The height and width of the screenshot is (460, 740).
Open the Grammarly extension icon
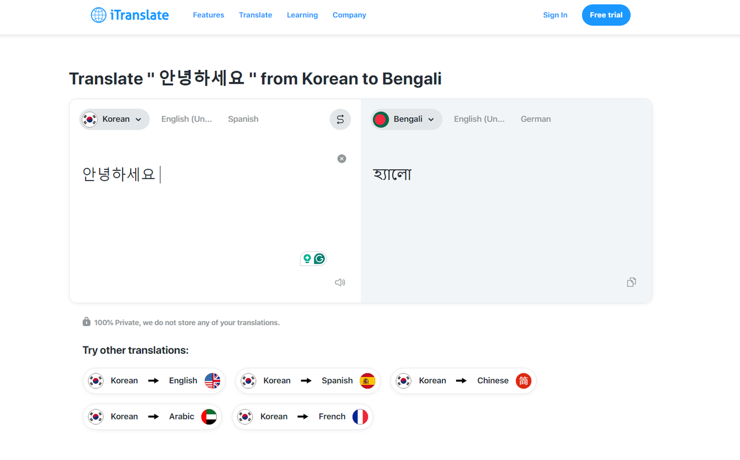319,259
